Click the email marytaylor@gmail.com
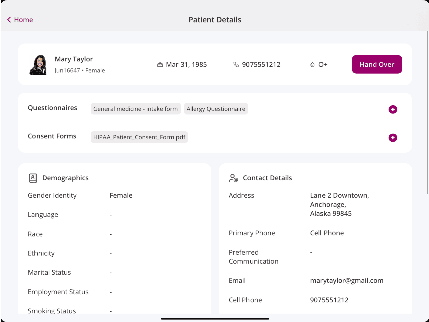The height and width of the screenshot is (322, 429). [347, 280]
